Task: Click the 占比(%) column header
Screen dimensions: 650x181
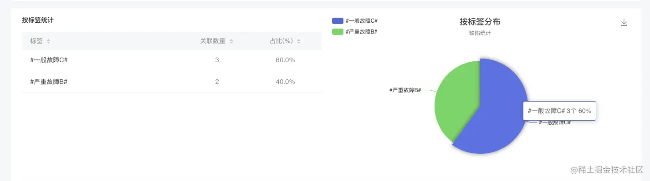Action: point(281,41)
